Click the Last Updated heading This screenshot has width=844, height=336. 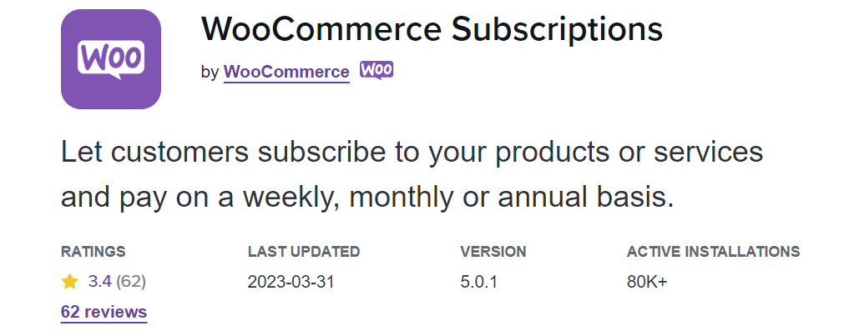coord(304,251)
